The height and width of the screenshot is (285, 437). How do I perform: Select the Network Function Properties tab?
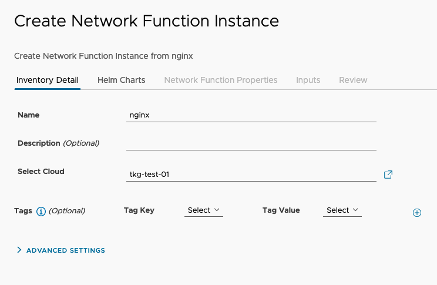click(221, 81)
